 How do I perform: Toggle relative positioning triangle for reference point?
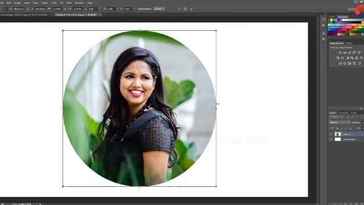[x=28, y=9]
